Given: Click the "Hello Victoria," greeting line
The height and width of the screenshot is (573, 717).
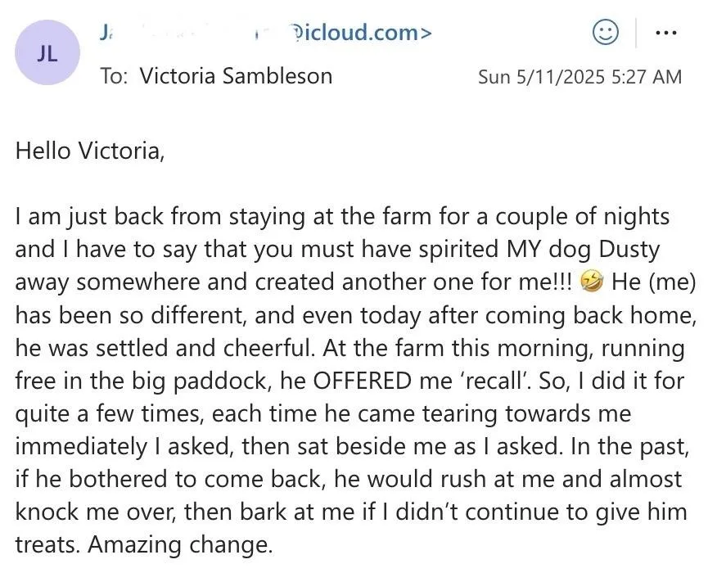Looking at the screenshot, I should (x=90, y=151).
